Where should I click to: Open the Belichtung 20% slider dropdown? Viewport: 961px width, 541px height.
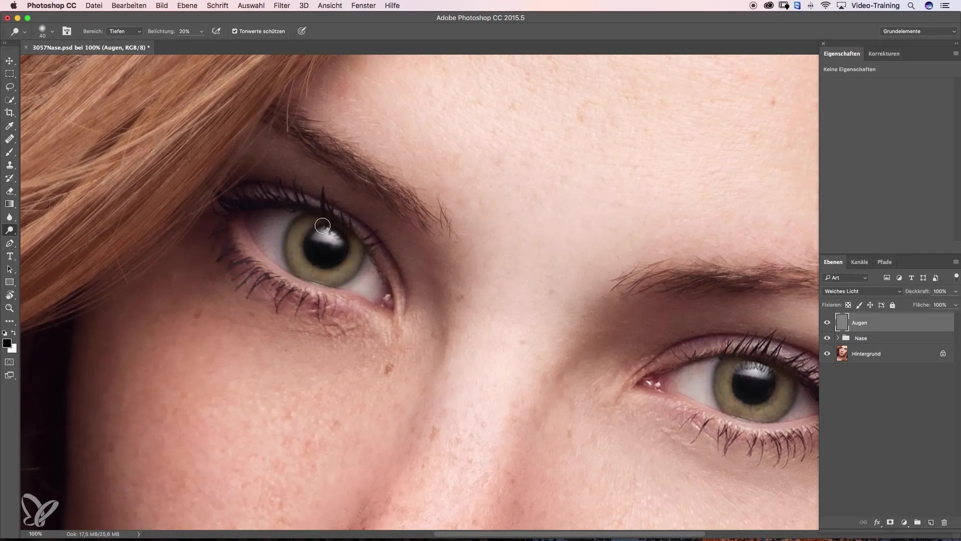coord(201,31)
